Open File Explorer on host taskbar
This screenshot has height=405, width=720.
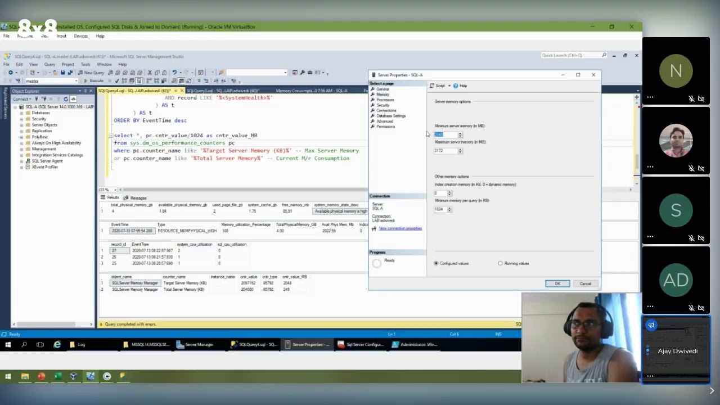click(x=25, y=376)
